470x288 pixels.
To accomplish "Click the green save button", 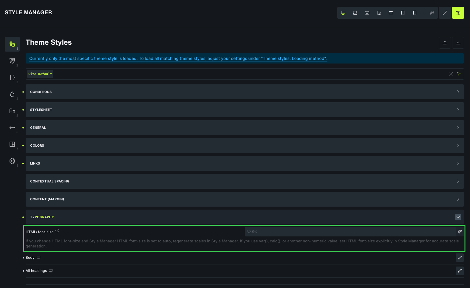I will pos(458,13).
